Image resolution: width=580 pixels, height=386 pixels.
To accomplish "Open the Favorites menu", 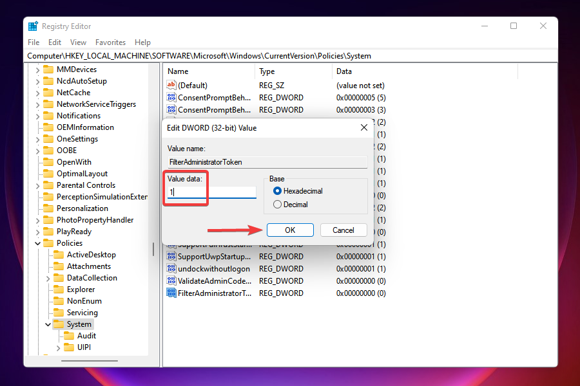I will [x=111, y=42].
